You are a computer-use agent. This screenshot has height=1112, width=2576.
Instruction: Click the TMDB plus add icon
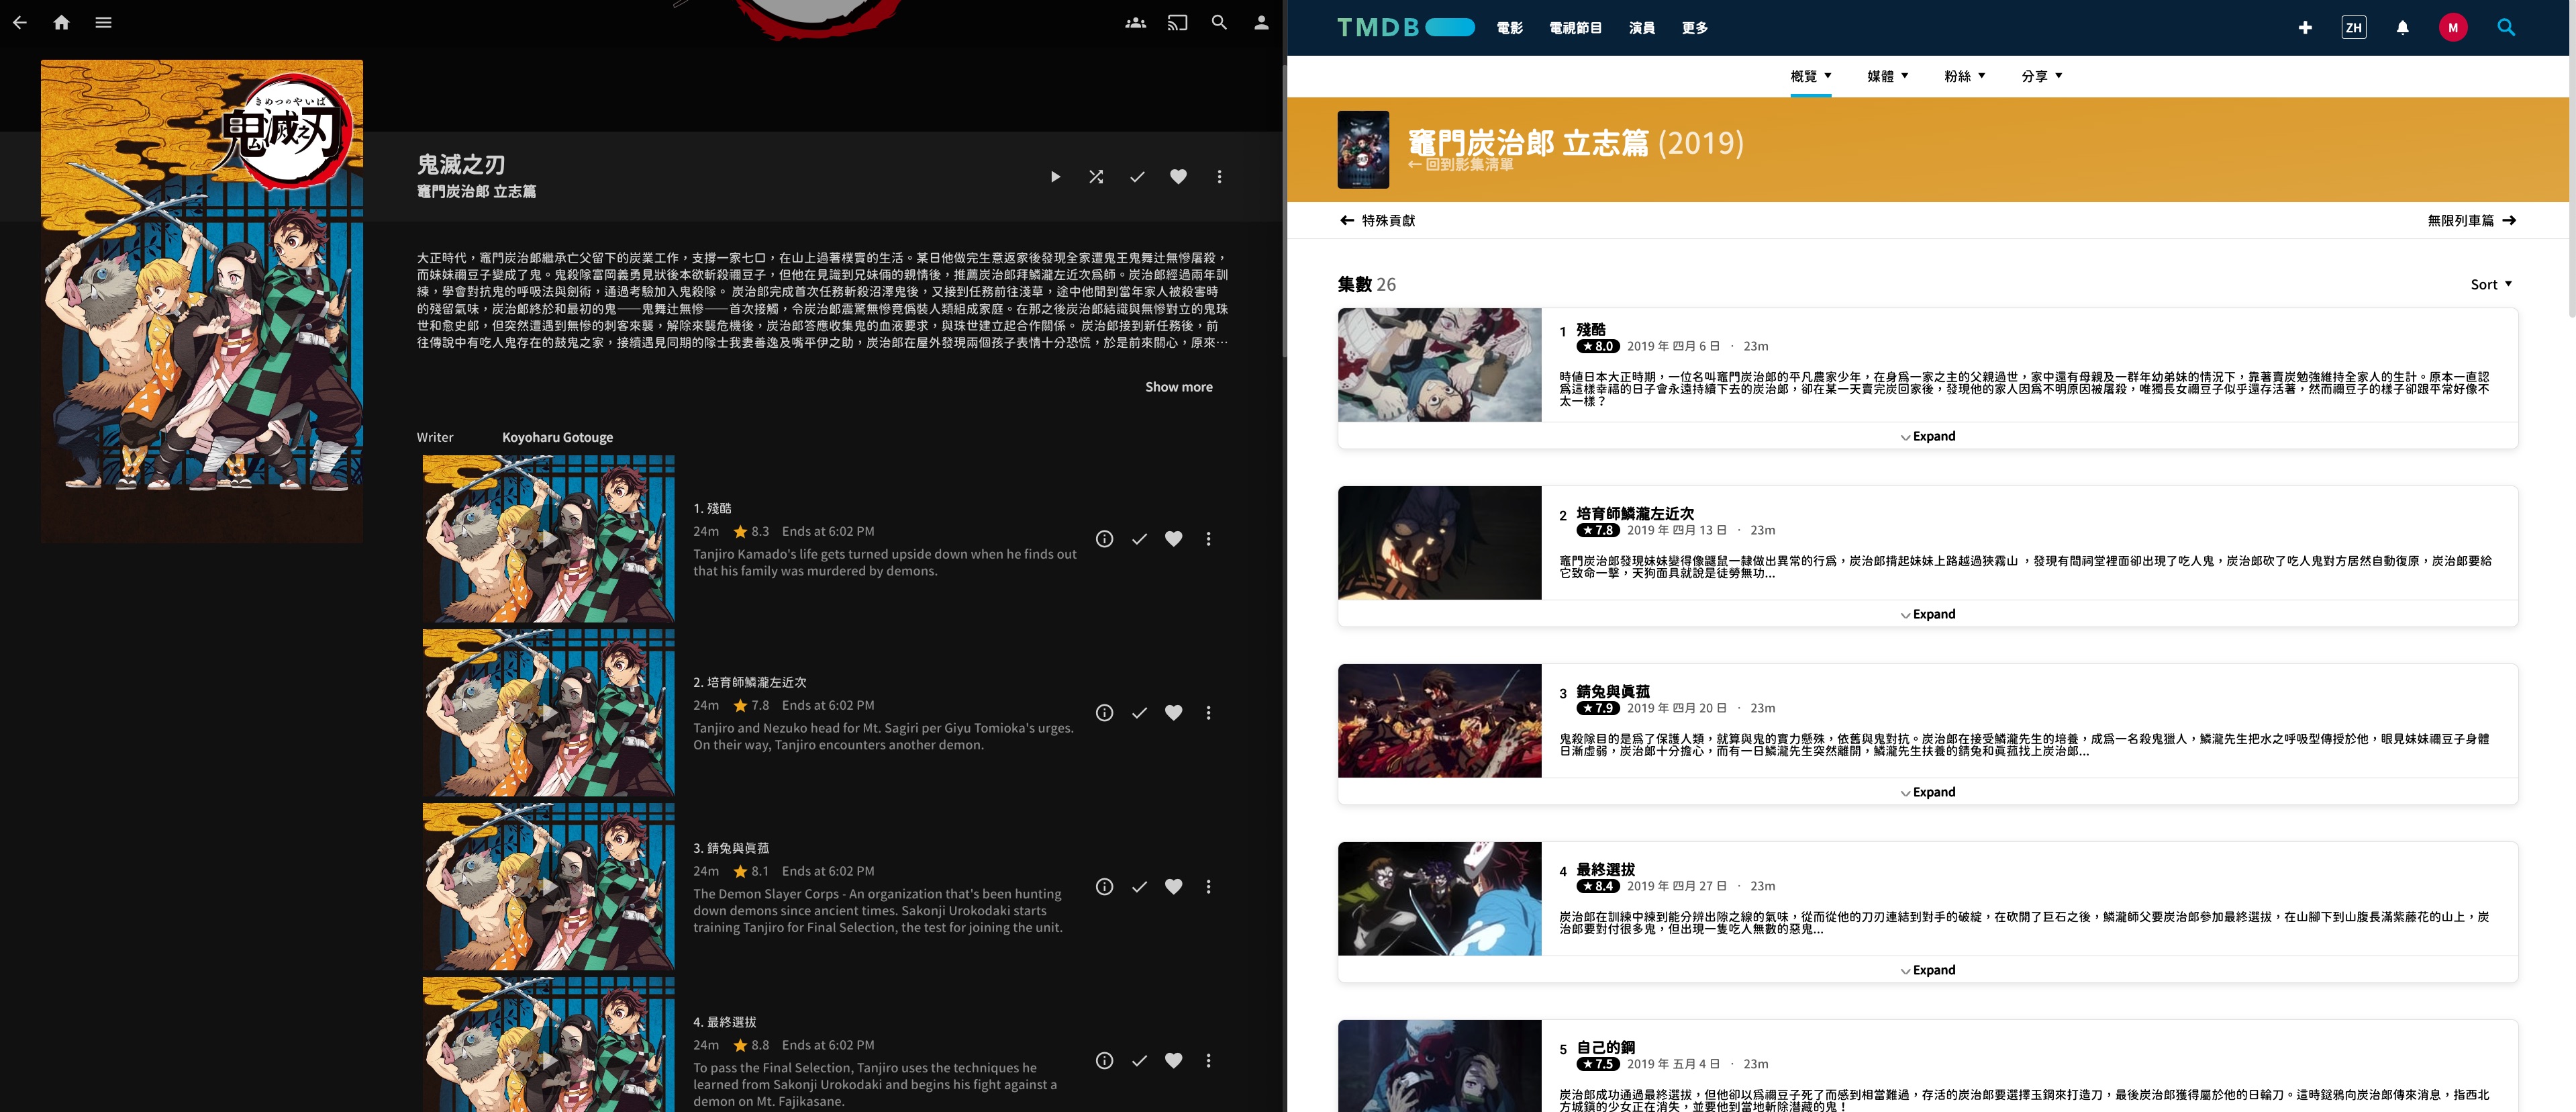[x=2305, y=28]
